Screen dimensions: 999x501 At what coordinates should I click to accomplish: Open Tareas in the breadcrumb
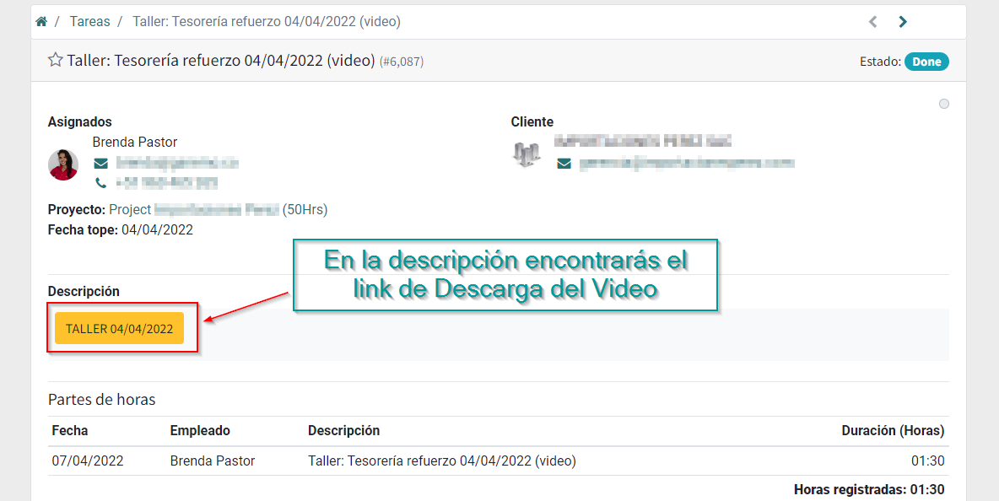(x=89, y=22)
